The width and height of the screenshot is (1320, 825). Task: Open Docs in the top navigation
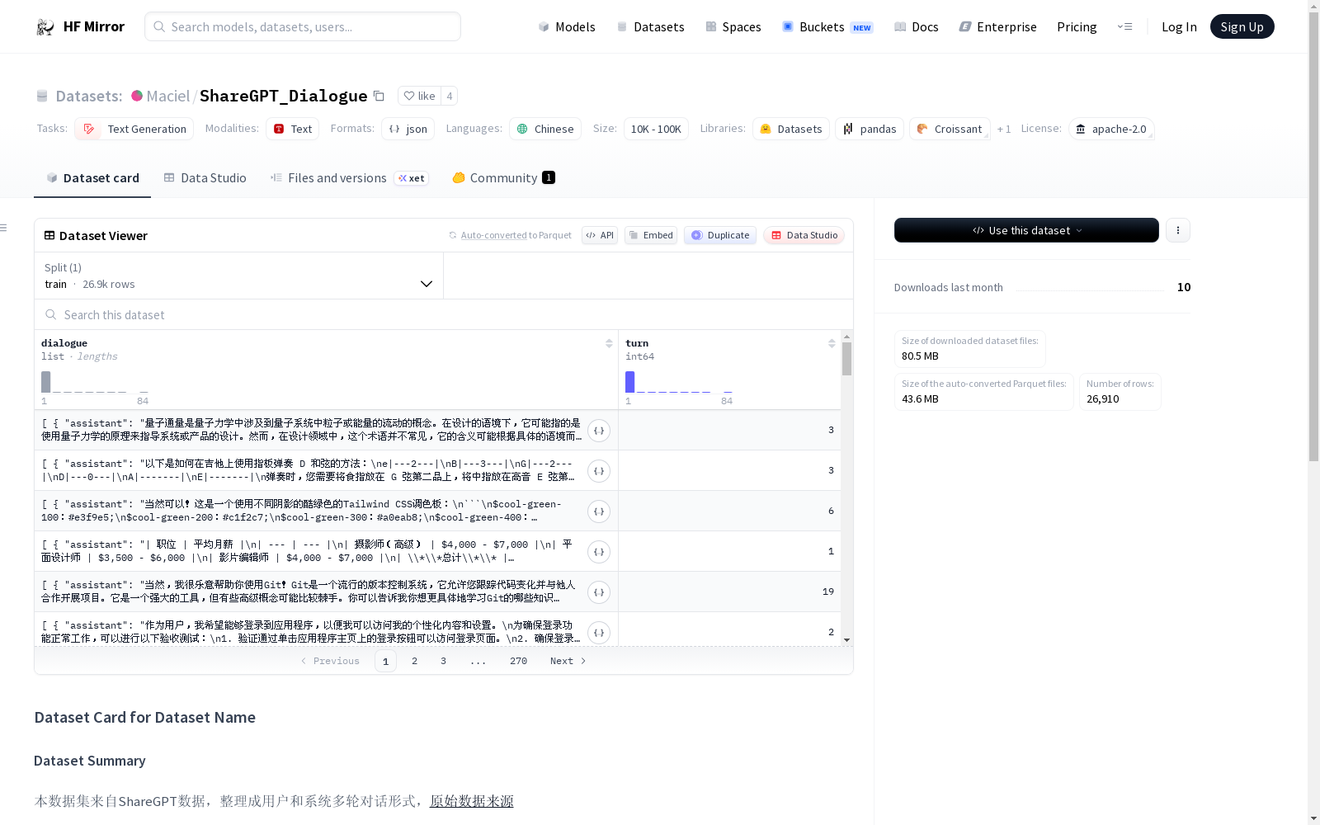click(916, 26)
